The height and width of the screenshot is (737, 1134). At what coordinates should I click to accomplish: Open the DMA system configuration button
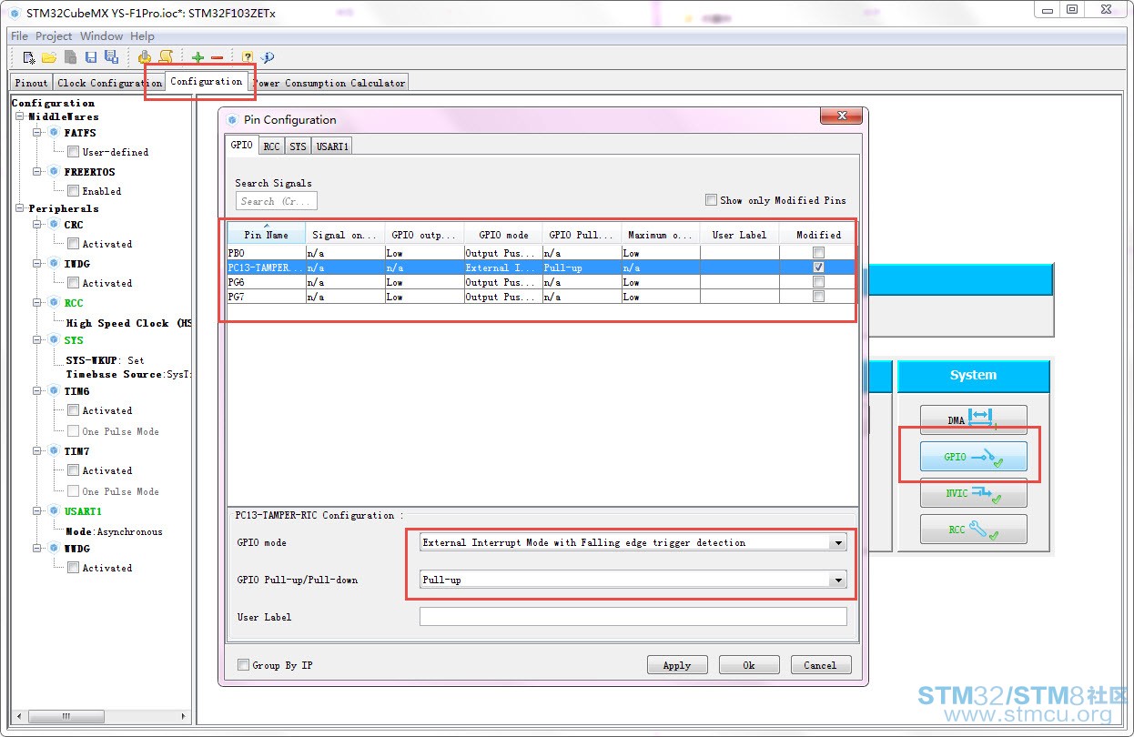(973, 419)
